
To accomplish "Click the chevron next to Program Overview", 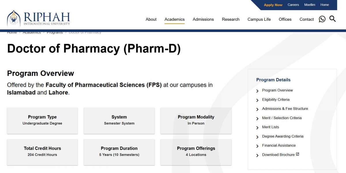I will pos(257,91).
